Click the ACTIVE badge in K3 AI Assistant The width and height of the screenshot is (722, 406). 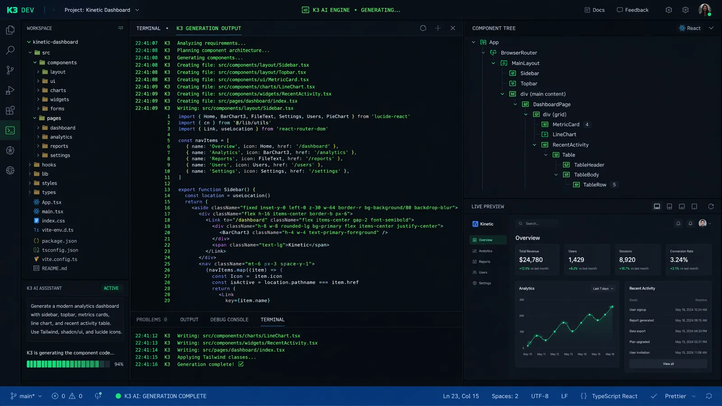click(x=111, y=288)
